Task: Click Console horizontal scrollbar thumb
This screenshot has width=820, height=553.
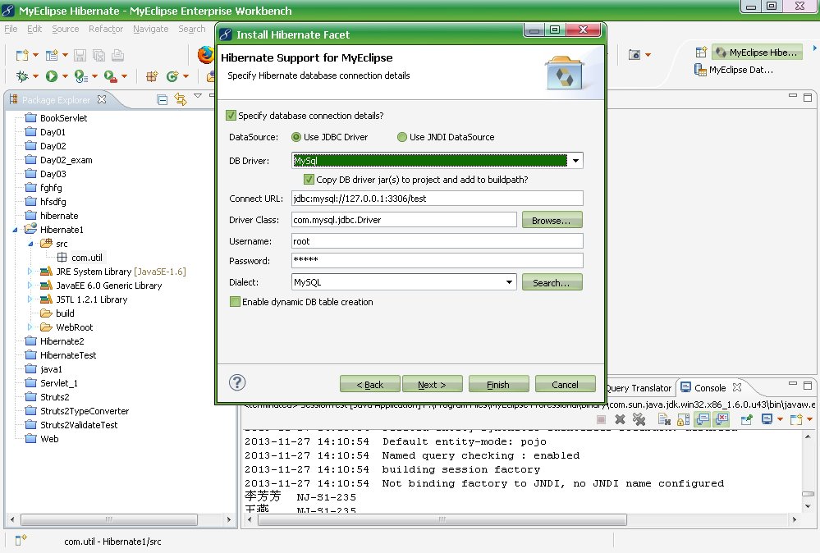Action: (x=442, y=519)
